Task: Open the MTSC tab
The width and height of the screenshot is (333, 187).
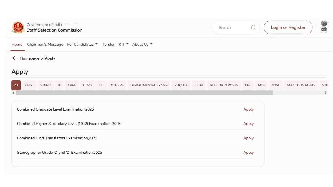Action: tap(276, 85)
